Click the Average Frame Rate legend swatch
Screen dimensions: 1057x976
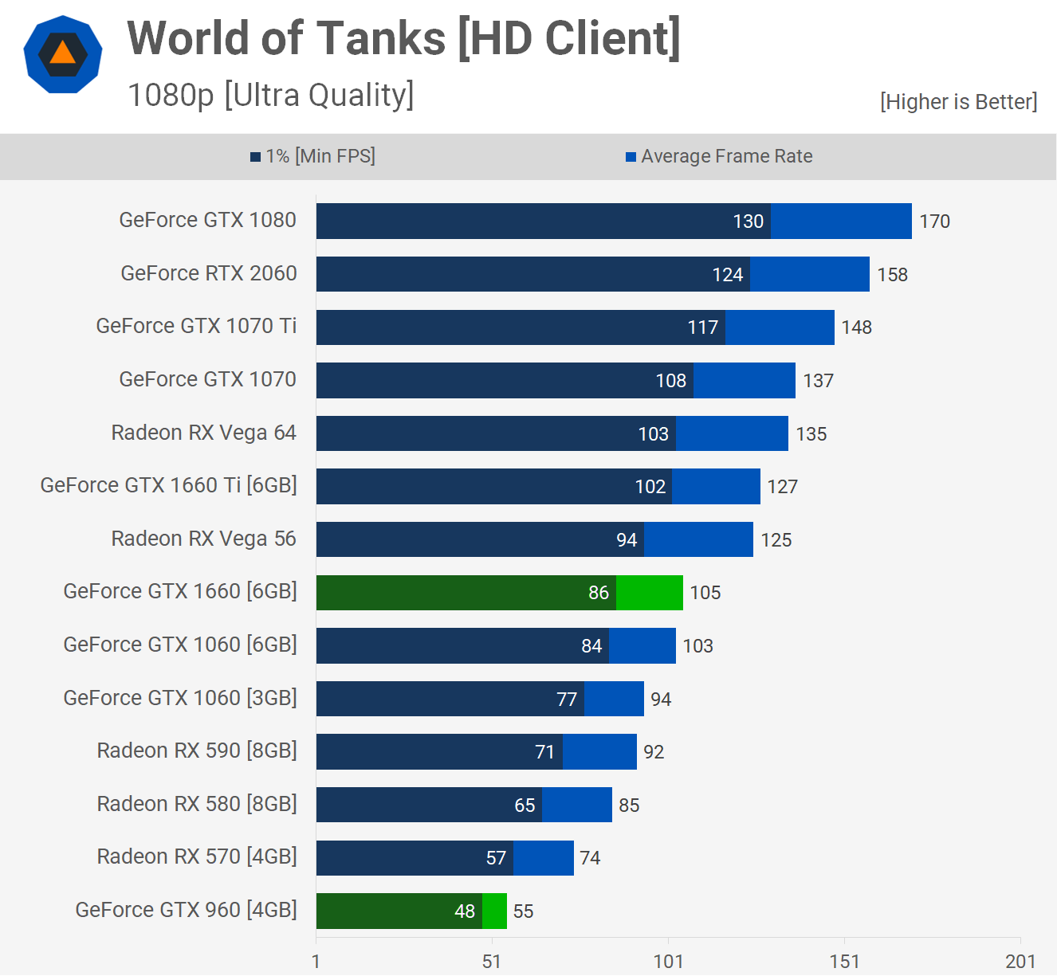pos(631,157)
